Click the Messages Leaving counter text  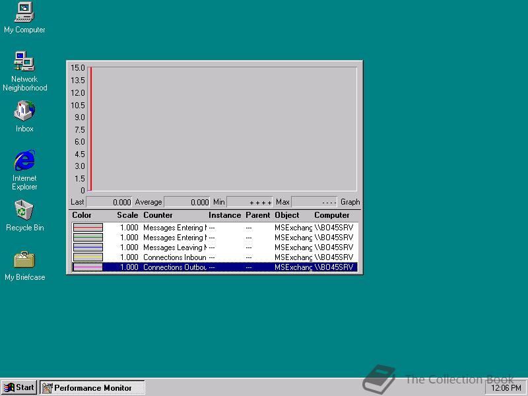click(175, 247)
